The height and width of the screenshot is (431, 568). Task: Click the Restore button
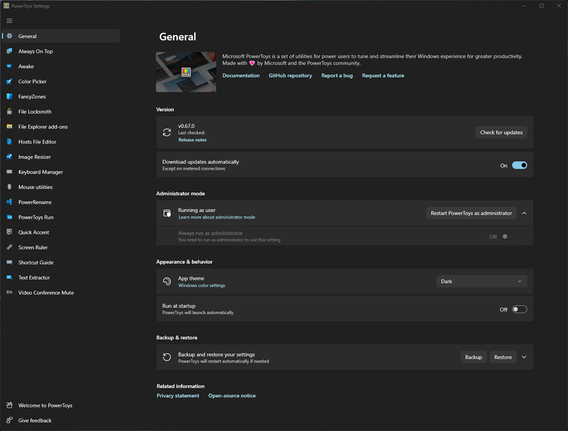pos(503,357)
